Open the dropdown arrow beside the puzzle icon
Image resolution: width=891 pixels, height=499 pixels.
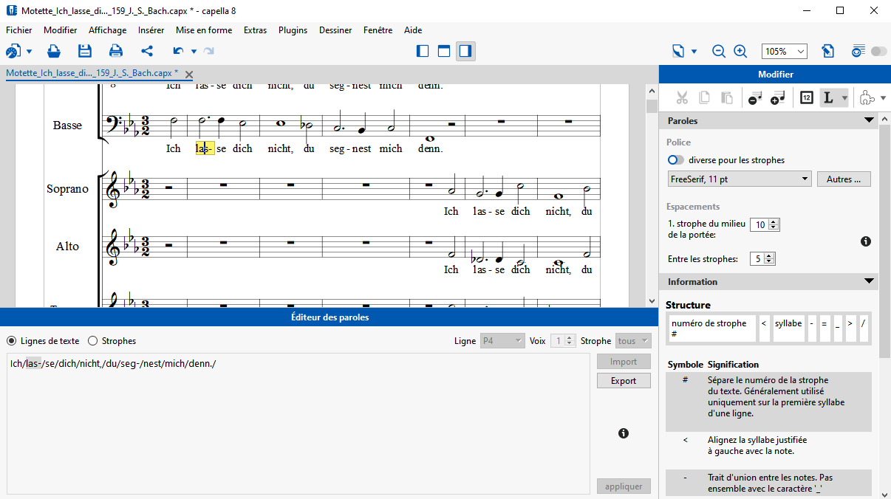(883, 97)
